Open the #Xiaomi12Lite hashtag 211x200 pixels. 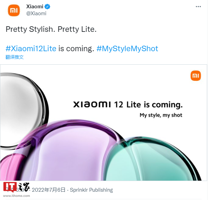tap(31, 48)
